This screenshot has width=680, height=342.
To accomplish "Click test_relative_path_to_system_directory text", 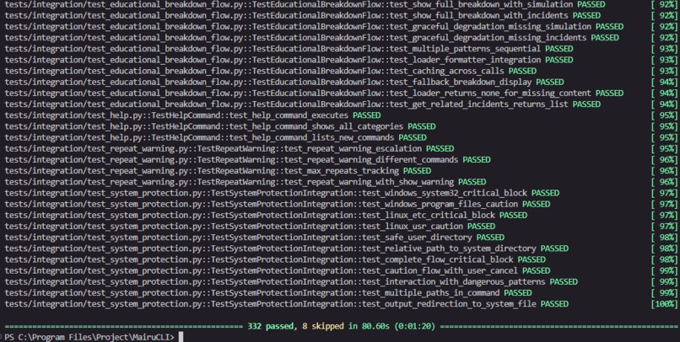I will pos(449,248).
